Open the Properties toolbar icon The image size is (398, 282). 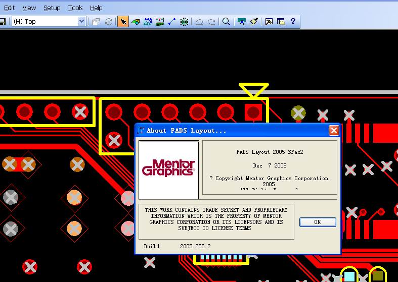point(96,22)
